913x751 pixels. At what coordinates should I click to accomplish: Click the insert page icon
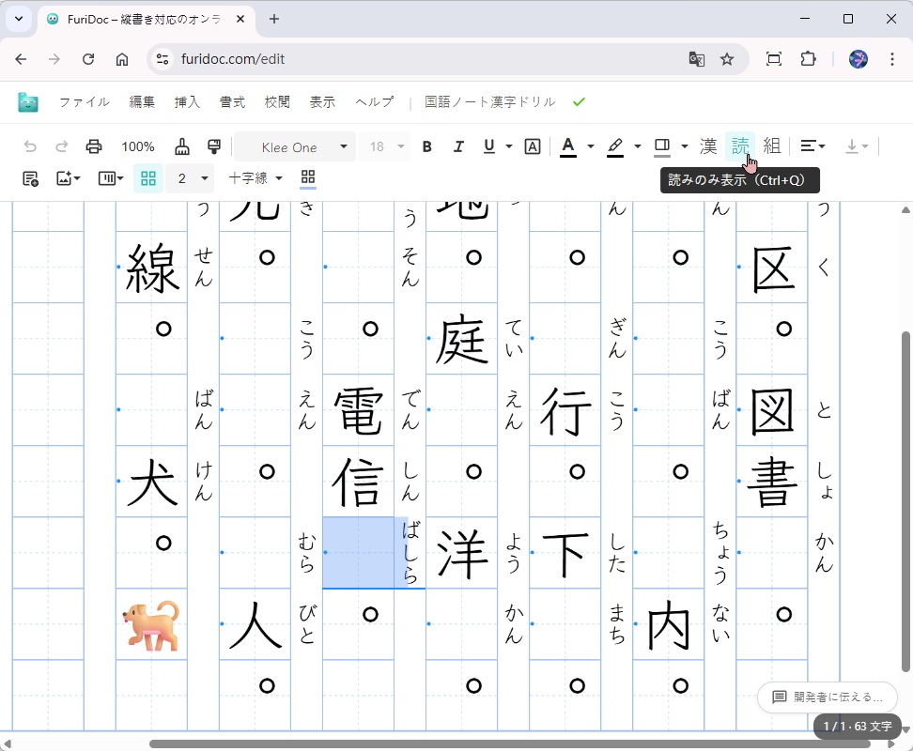[x=30, y=178]
